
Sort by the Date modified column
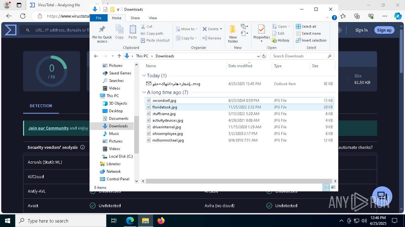(x=249, y=66)
